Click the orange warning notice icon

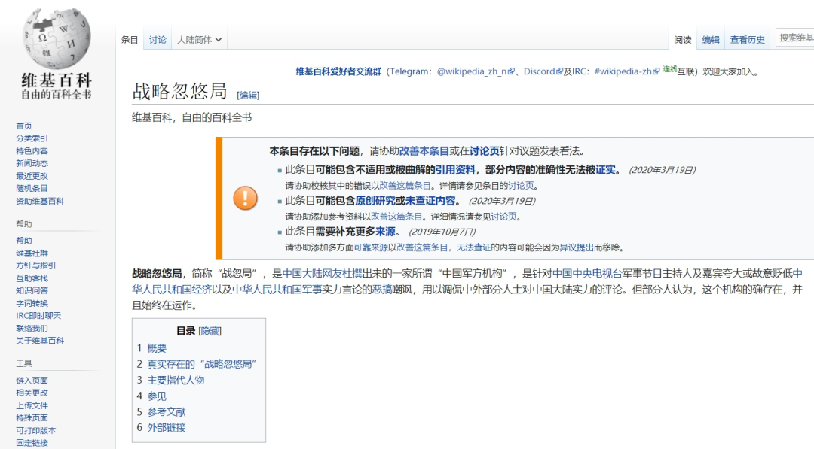point(245,199)
